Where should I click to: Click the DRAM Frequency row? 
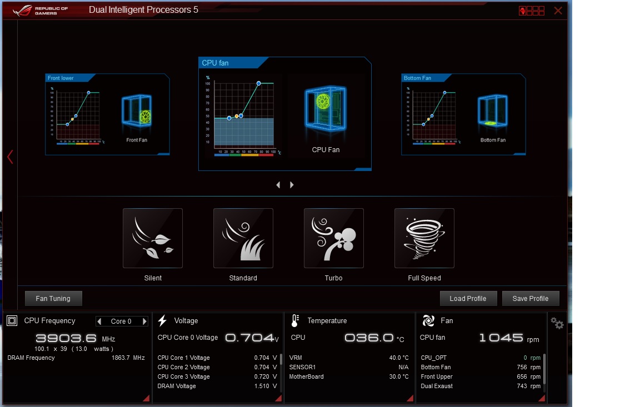pyautogui.click(x=76, y=358)
